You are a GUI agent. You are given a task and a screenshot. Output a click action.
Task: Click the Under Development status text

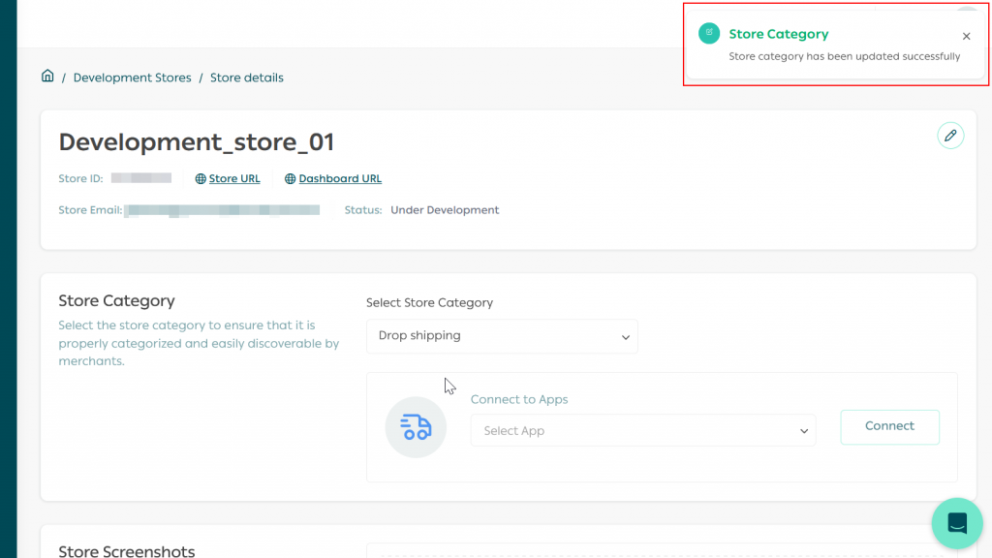click(x=445, y=210)
